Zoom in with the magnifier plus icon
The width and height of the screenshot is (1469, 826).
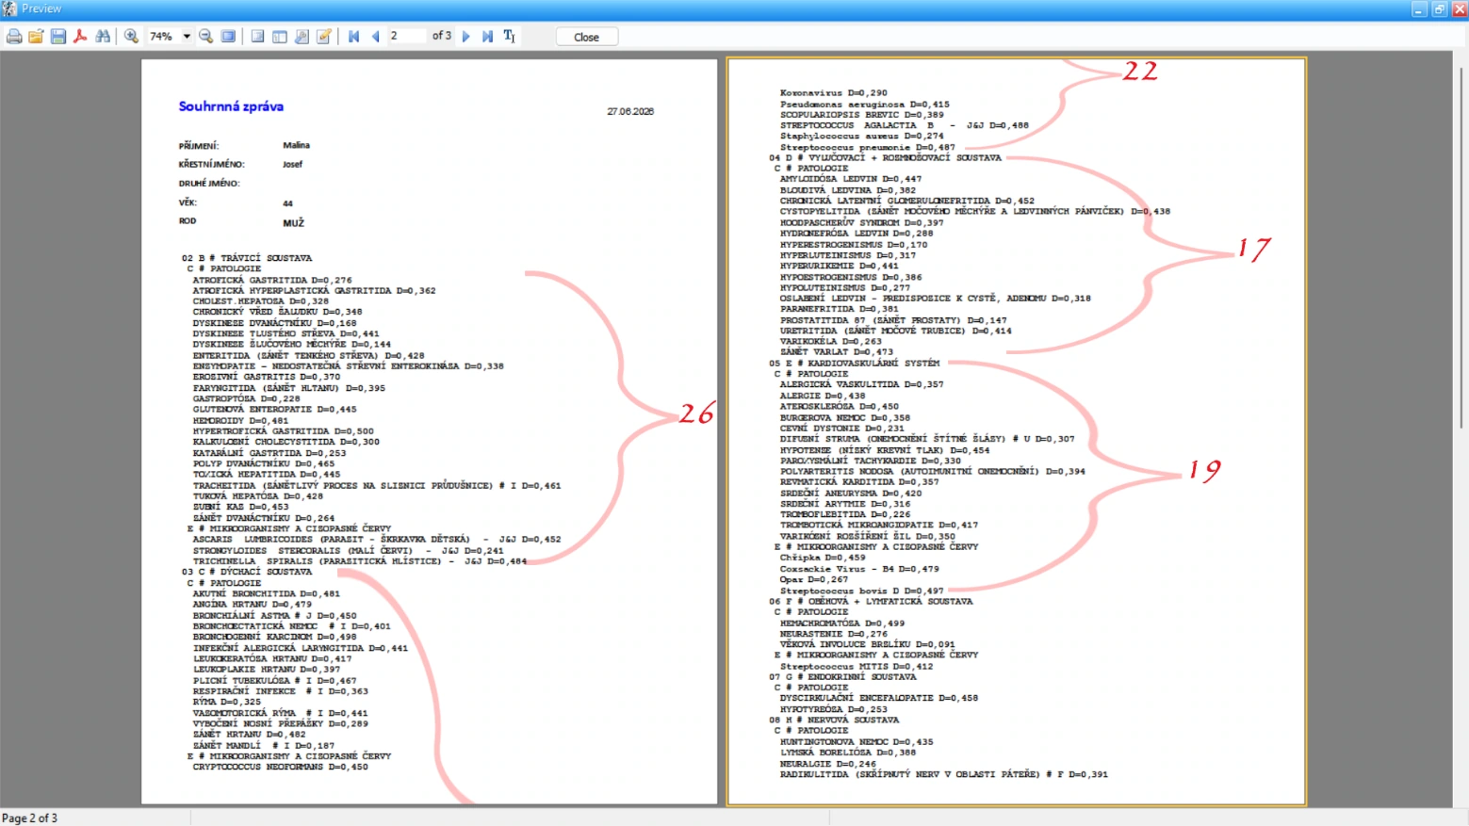[x=131, y=37]
